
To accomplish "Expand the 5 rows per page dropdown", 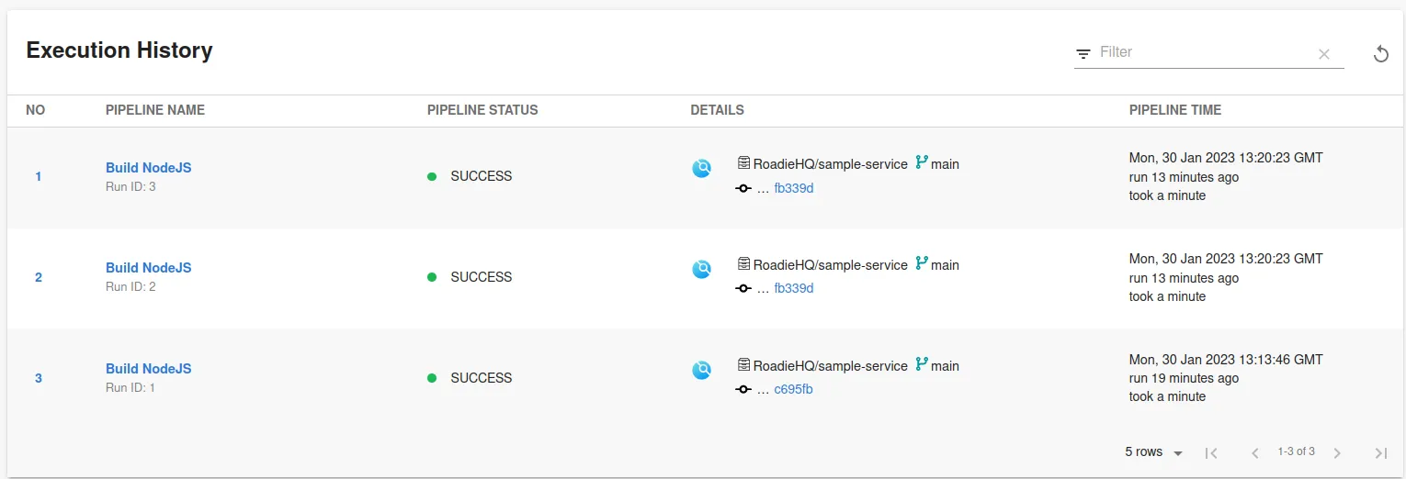I will click(x=1153, y=452).
